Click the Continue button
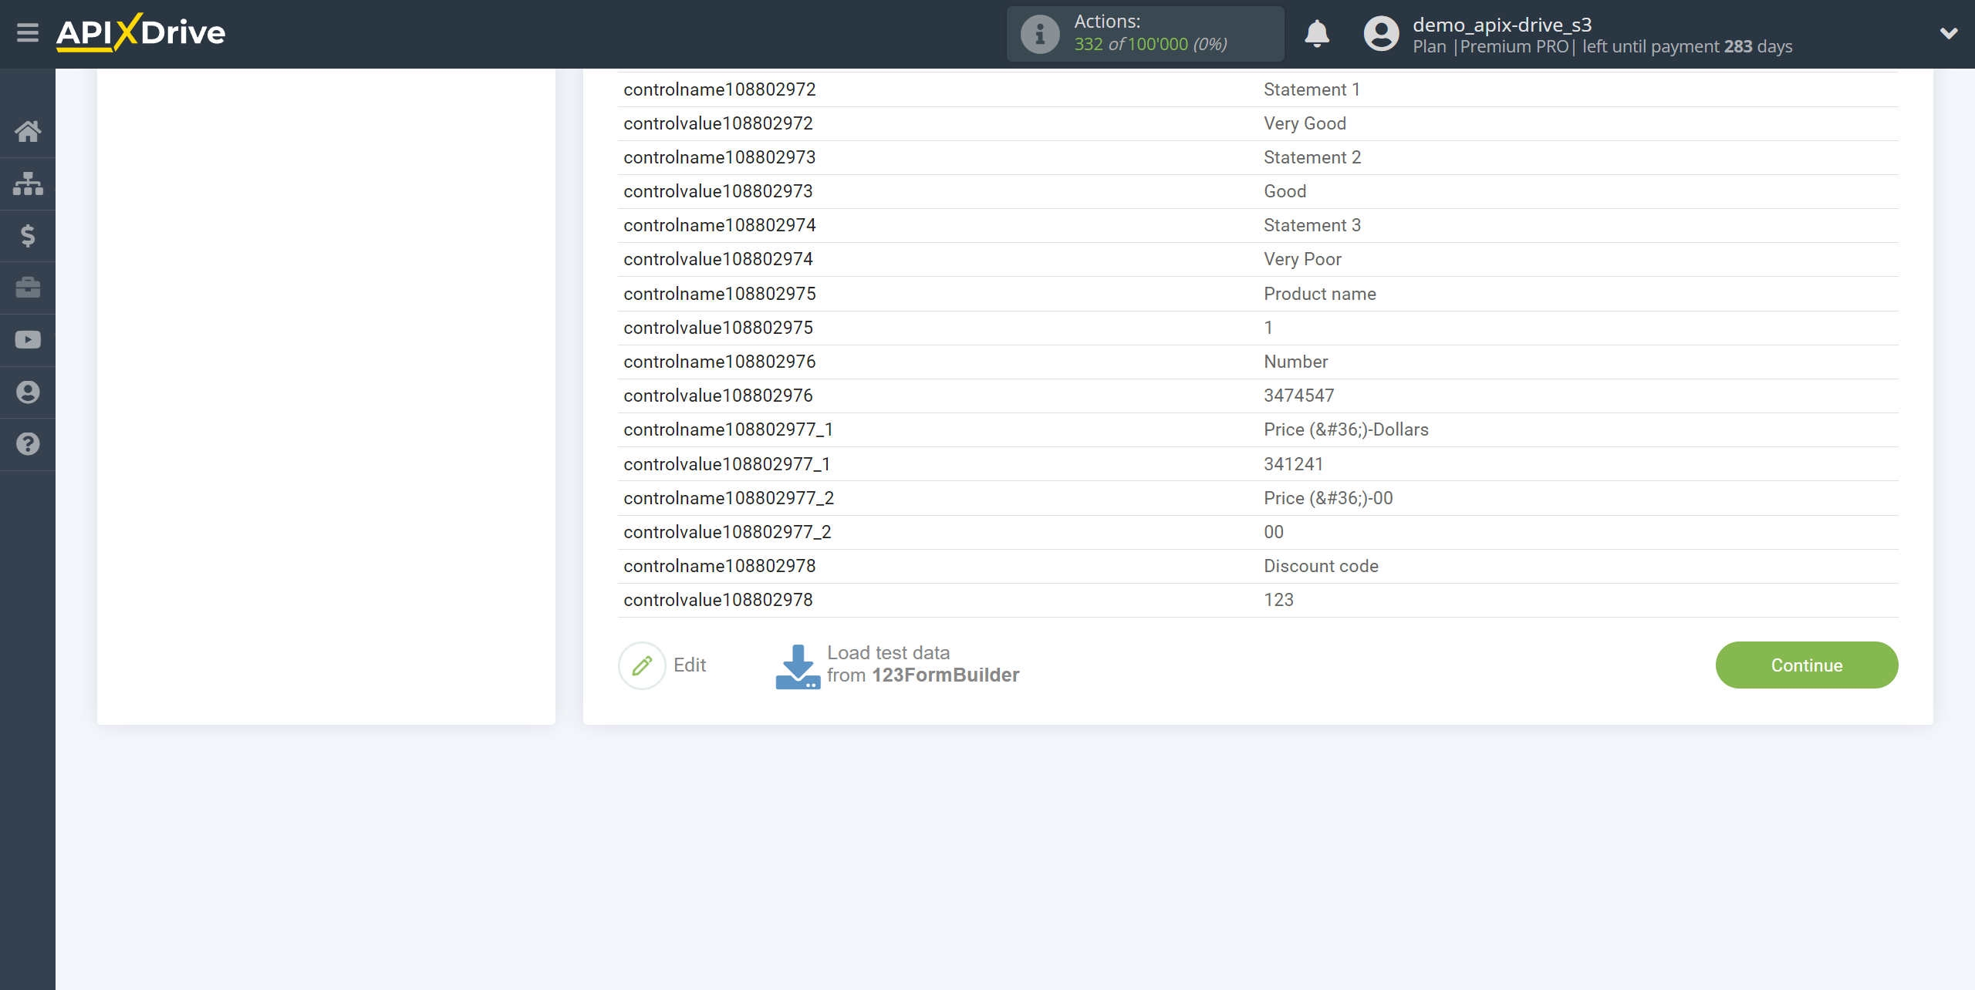Viewport: 1975px width, 990px height. pos(1806,664)
